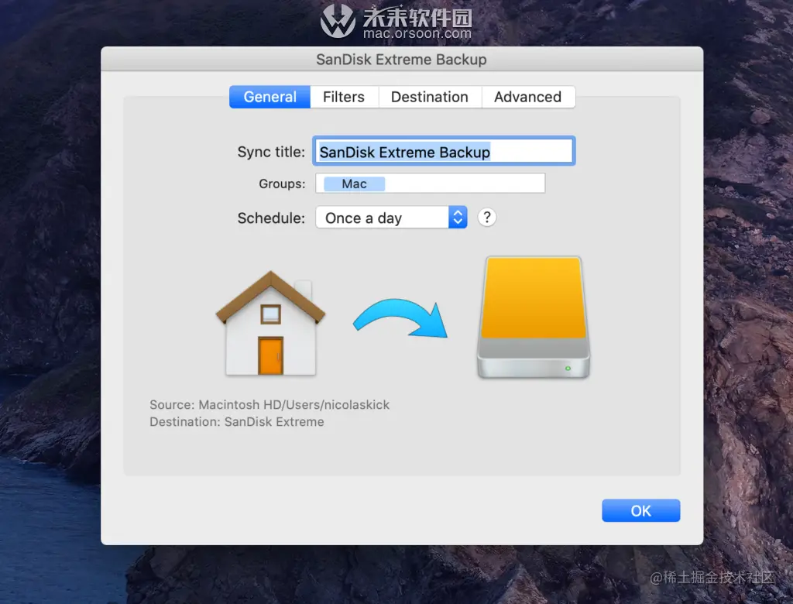
Task: Confirm with the OK button
Action: click(x=640, y=510)
